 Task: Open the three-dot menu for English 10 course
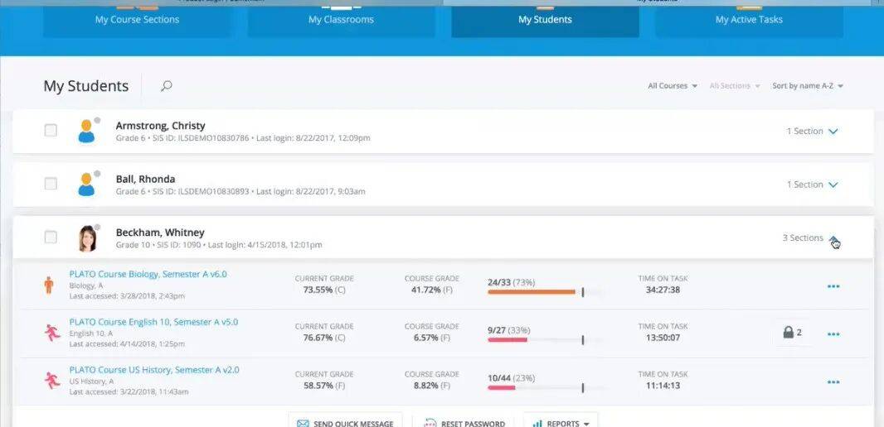(x=833, y=334)
